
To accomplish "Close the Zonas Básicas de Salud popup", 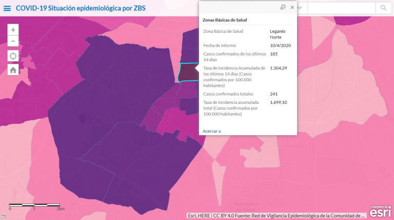I will 292,7.
